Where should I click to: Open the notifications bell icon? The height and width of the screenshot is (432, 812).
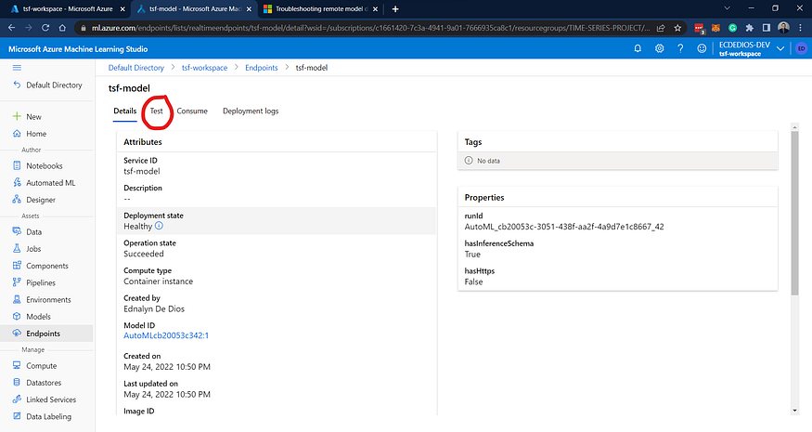pyautogui.click(x=638, y=48)
